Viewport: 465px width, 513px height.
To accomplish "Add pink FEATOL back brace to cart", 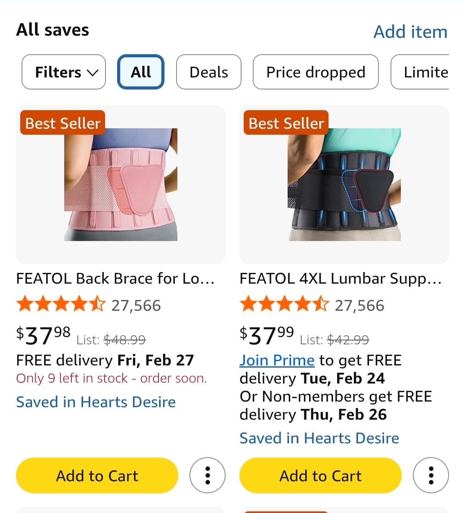I will coord(97,476).
